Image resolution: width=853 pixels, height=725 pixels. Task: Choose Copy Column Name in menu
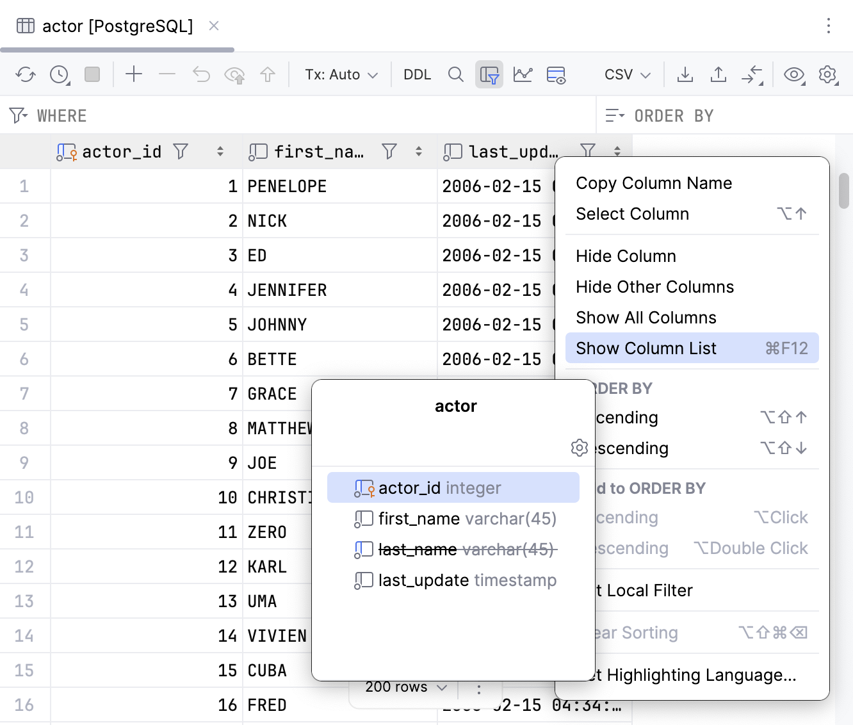[x=654, y=183]
